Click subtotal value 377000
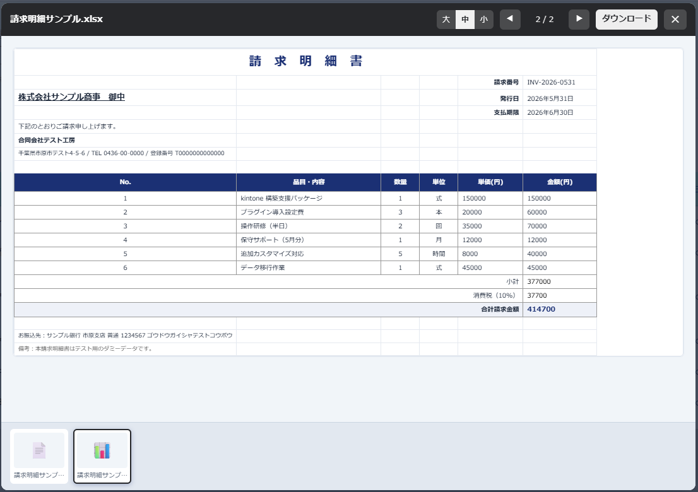The height and width of the screenshot is (492, 698). (x=538, y=281)
